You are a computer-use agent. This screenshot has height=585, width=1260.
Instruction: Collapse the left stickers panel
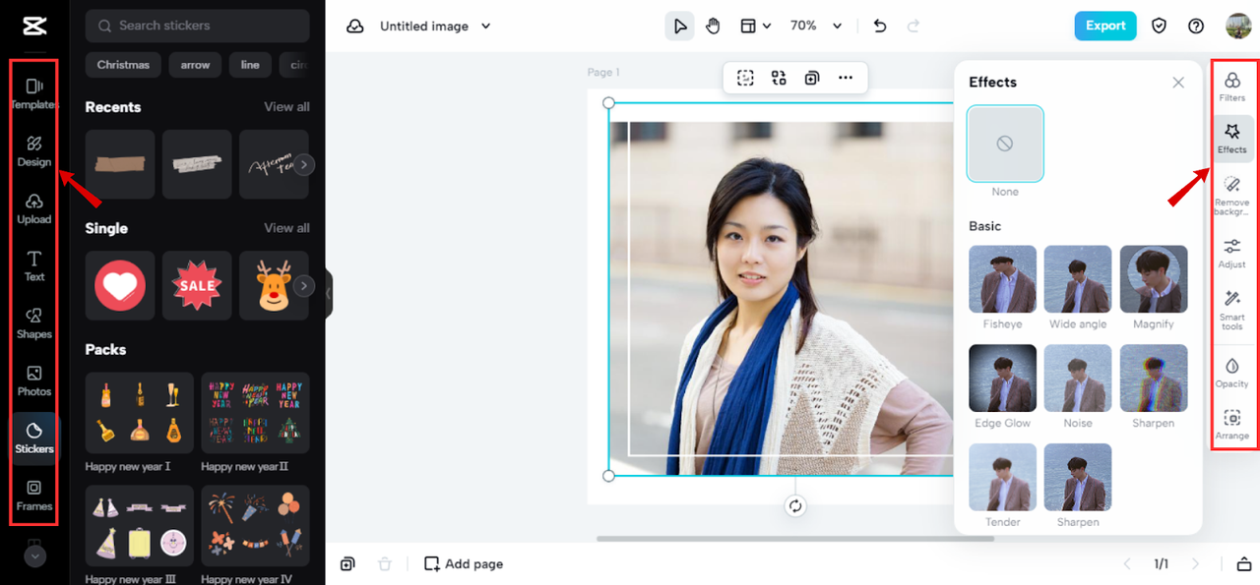[x=329, y=293]
